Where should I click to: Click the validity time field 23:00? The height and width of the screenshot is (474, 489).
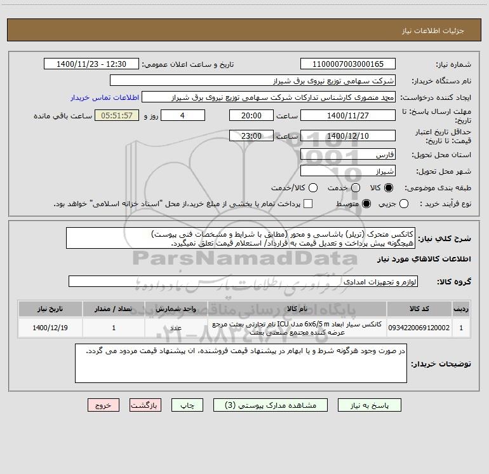[251, 136]
